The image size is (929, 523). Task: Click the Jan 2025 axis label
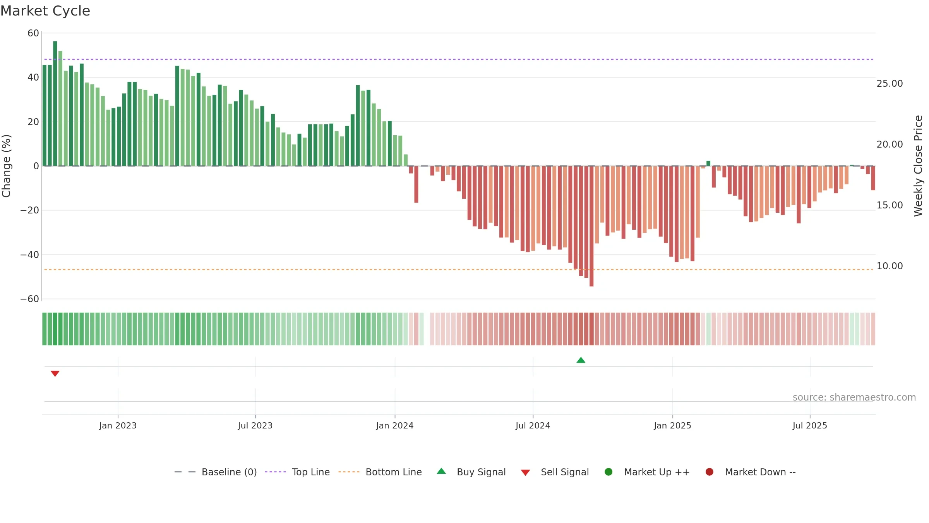pyautogui.click(x=672, y=425)
